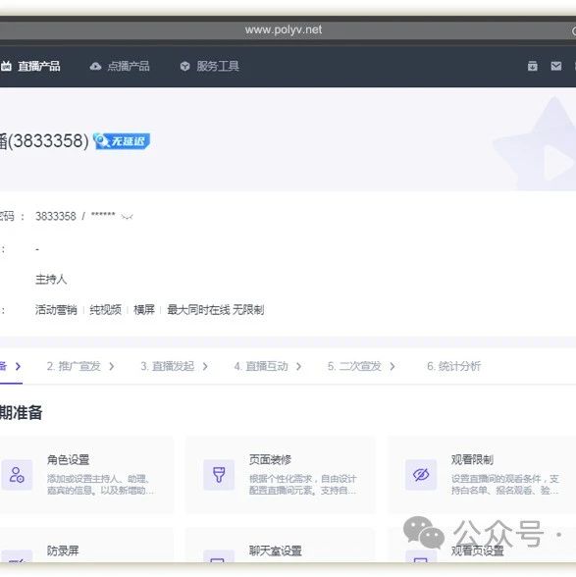
Task: Click the 观看限制 crossed-eye icon
Action: [421, 475]
